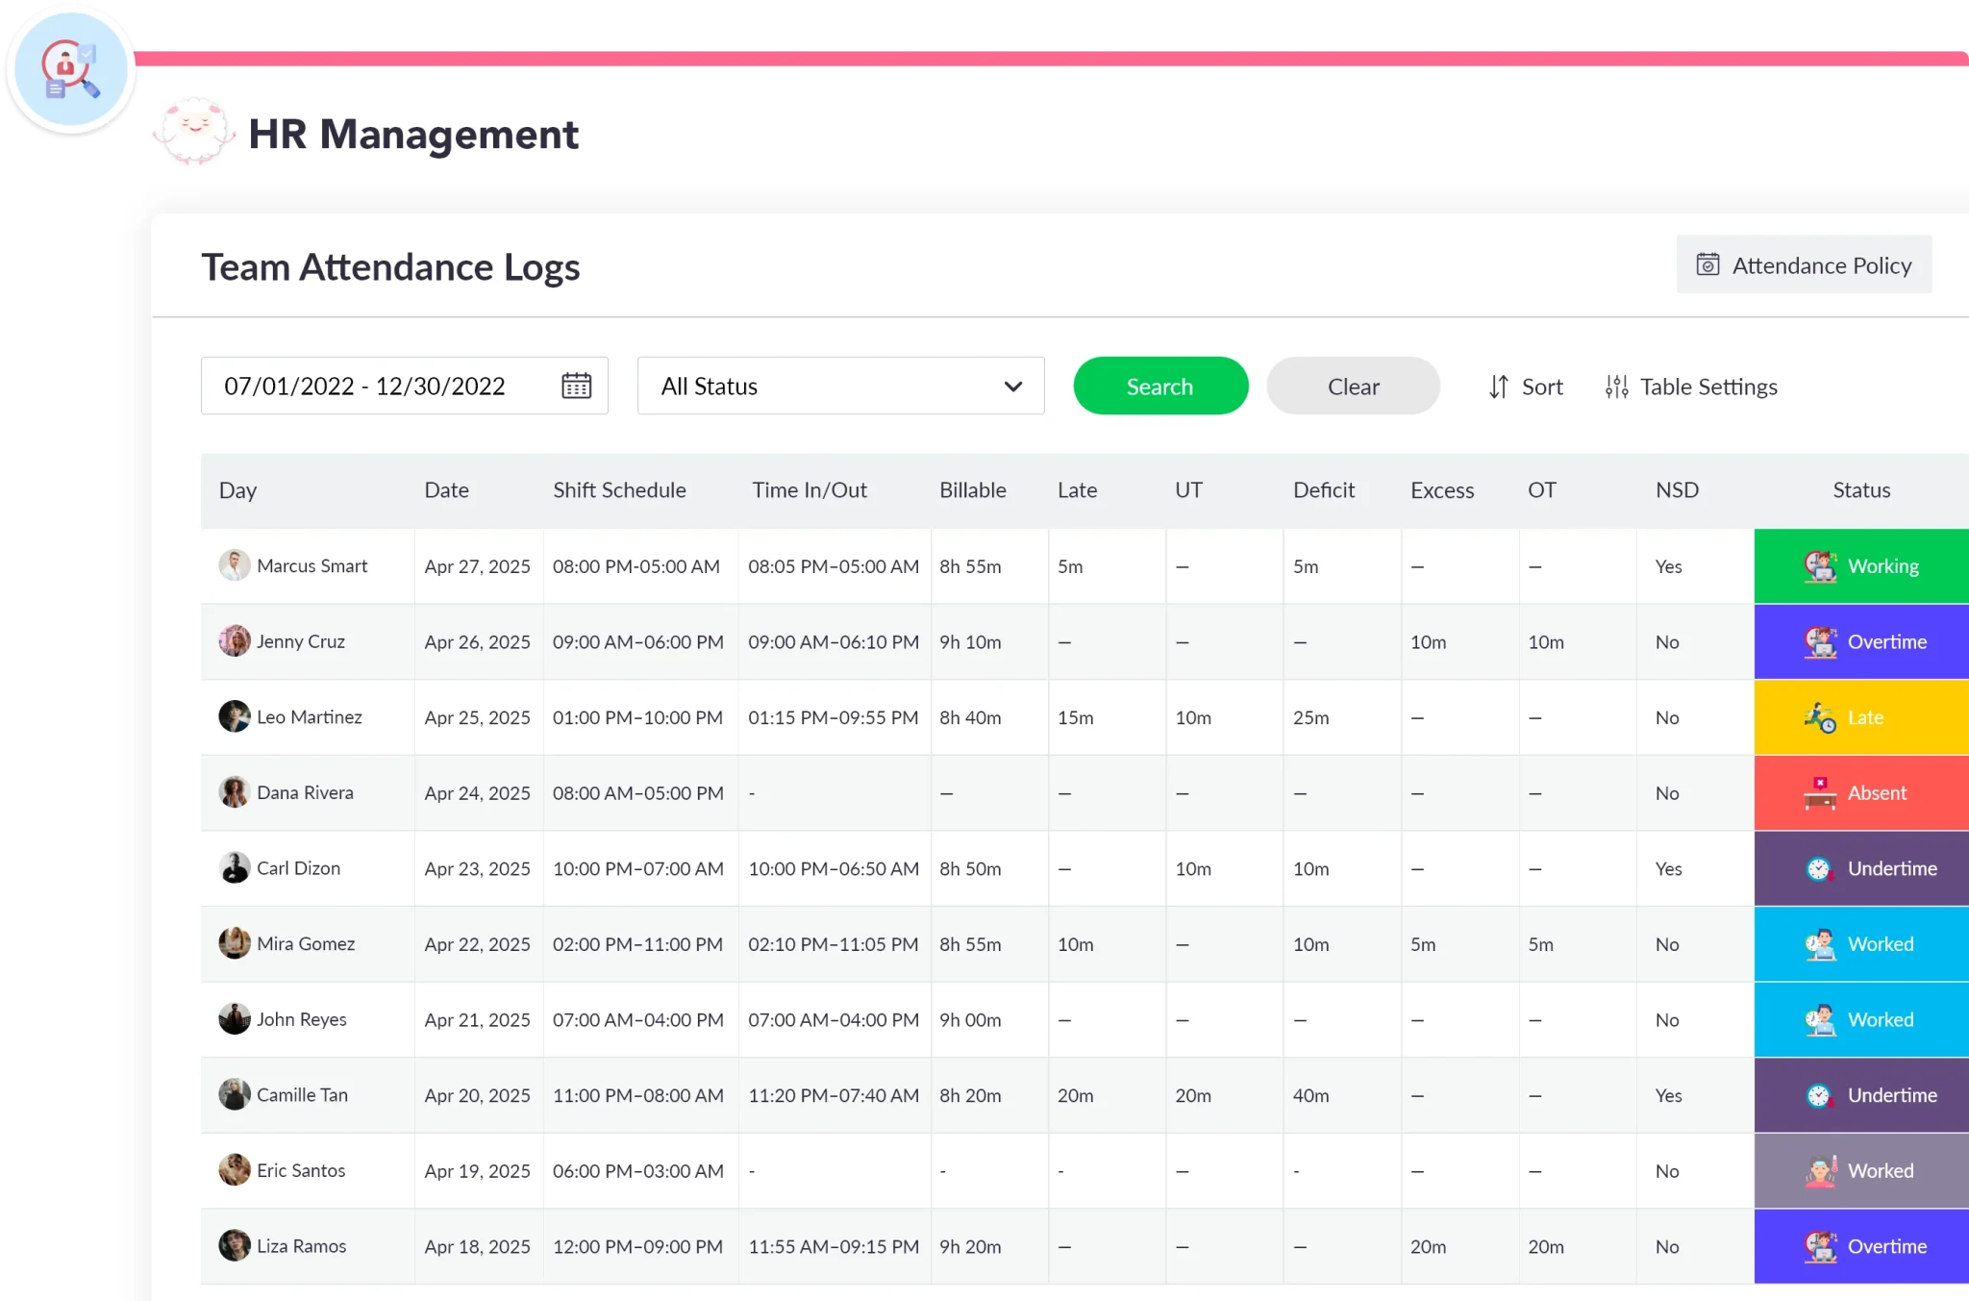Click the chevron arrow in All Status box
Screen dimensions: 1969x1301
coord(1012,387)
